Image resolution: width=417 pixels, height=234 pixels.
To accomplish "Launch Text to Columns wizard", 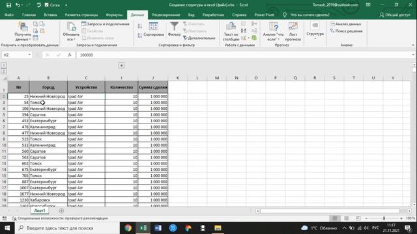I will click(x=231, y=32).
